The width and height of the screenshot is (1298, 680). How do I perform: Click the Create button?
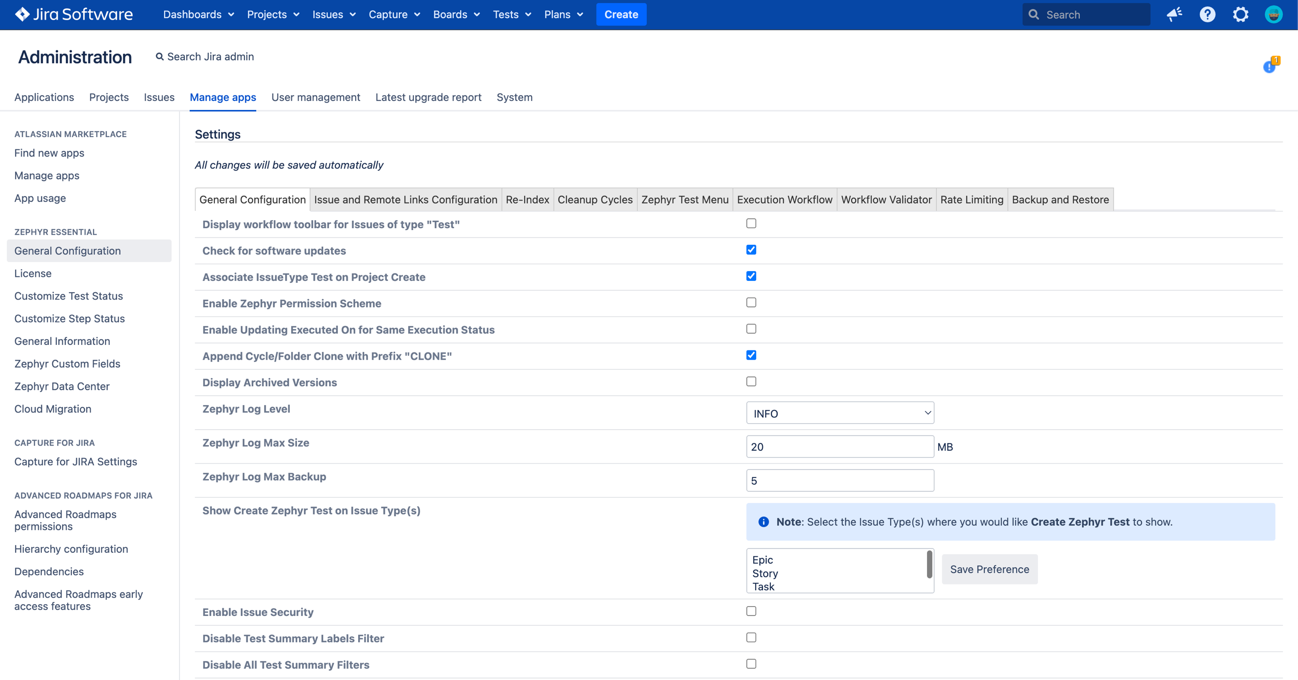(621, 14)
